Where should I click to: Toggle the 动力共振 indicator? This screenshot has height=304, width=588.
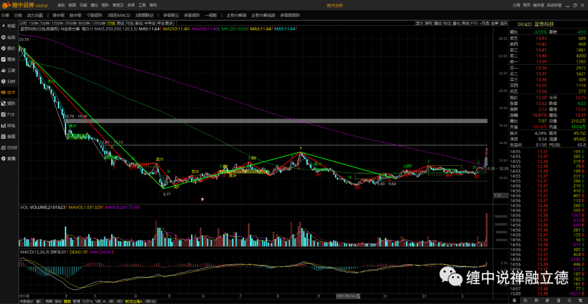coord(35,15)
